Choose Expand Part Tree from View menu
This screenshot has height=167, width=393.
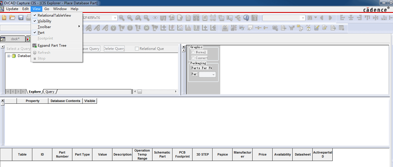click(57, 45)
